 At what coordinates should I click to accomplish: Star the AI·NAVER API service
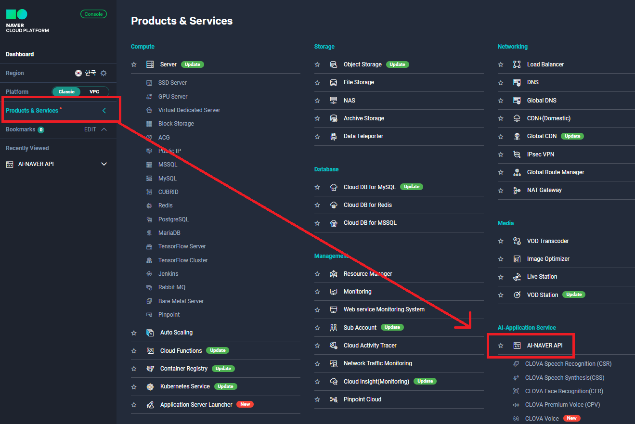coord(501,346)
